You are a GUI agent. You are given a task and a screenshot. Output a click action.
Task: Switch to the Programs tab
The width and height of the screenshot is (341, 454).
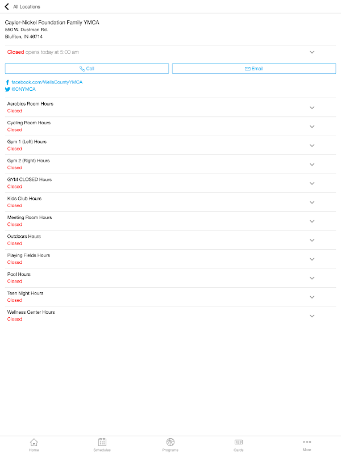click(x=170, y=445)
